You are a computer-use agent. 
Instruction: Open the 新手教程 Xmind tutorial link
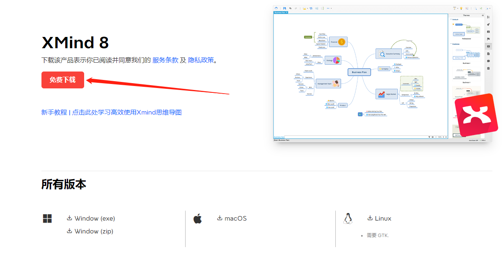click(112, 112)
